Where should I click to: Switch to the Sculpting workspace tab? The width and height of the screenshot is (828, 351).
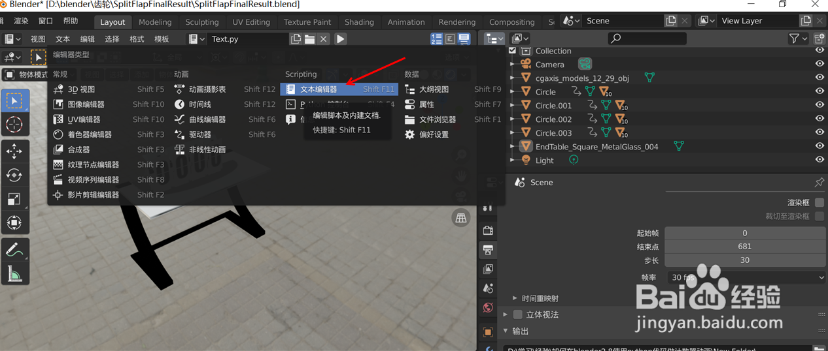point(202,22)
